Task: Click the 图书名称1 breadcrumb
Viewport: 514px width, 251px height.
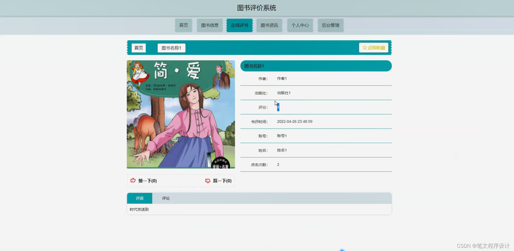Action: point(171,48)
